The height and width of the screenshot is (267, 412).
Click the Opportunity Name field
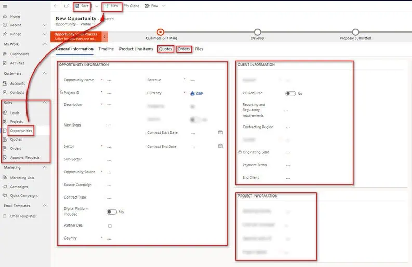point(109,80)
